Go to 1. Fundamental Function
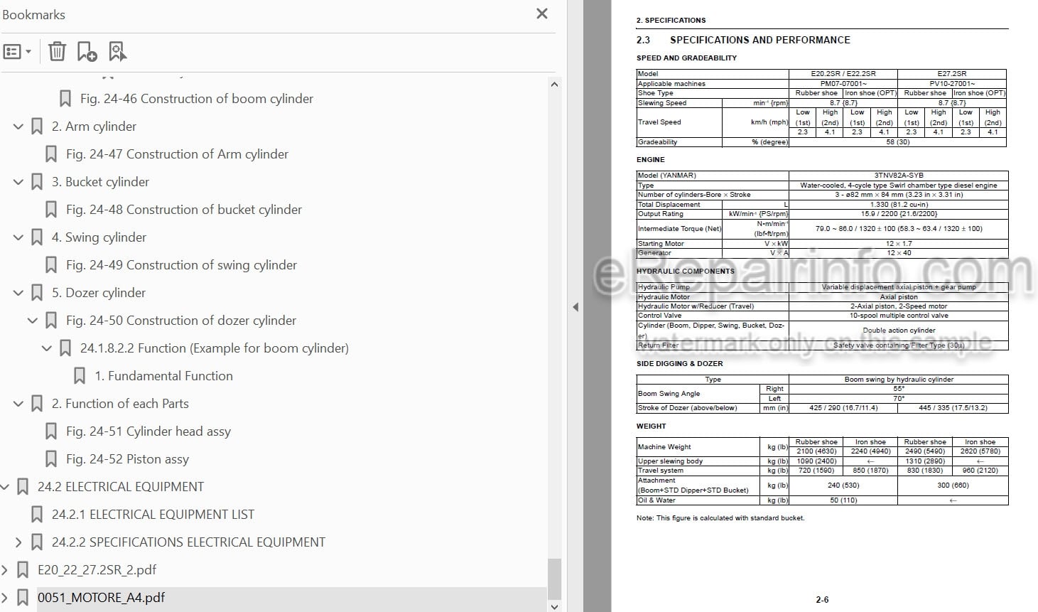 (163, 375)
